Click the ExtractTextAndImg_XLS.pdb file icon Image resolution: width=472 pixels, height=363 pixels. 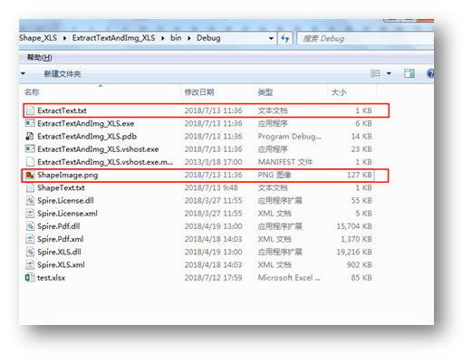click(x=30, y=137)
